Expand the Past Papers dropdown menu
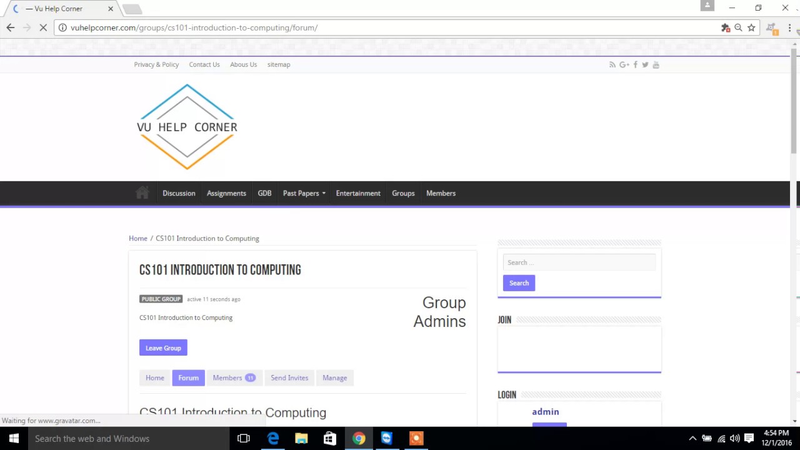The image size is (800, 450). (304, 193)
